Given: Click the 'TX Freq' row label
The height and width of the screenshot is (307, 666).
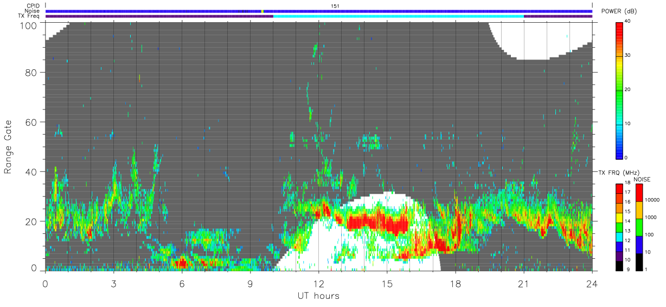Looking at the screenshot, I should click(29, 16).
